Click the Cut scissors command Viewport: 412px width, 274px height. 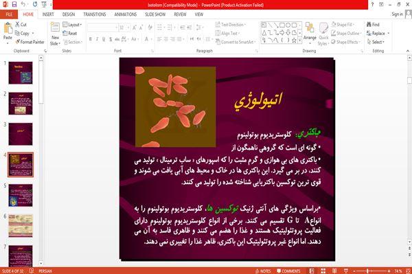[21, 25]
